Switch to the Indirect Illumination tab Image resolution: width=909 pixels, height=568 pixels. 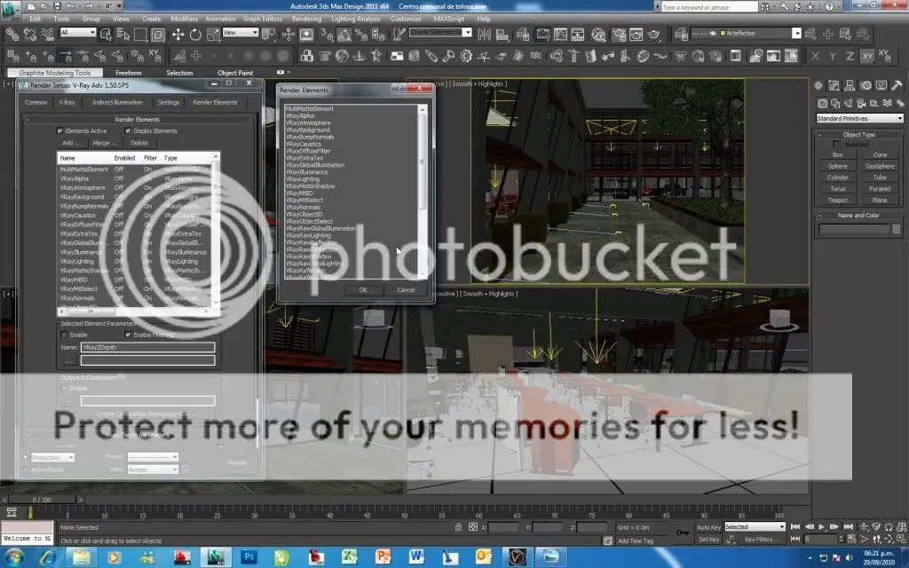coord(116,102)
